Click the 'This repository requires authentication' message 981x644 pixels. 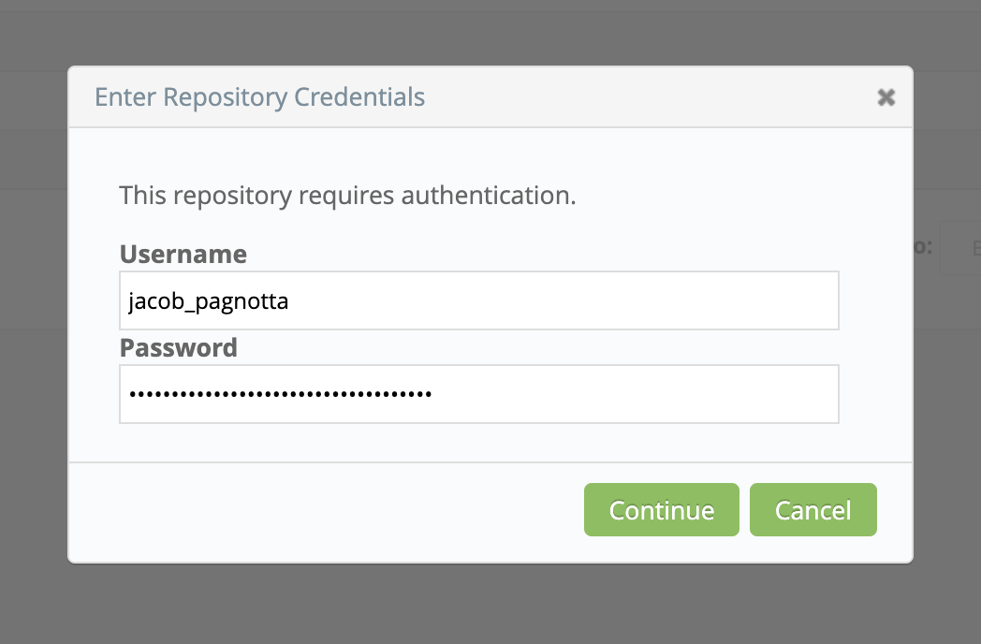pos(347,197)
